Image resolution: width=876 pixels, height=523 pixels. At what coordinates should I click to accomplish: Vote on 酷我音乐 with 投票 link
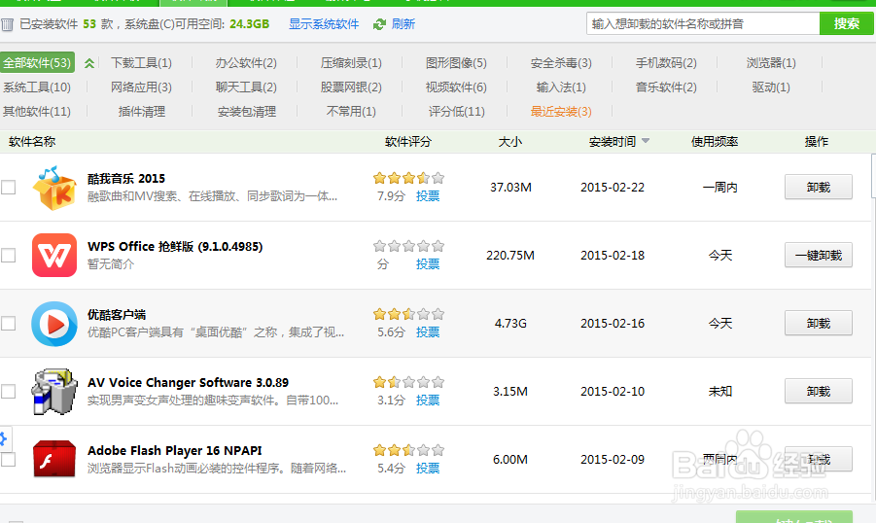(x=428, y=196)
